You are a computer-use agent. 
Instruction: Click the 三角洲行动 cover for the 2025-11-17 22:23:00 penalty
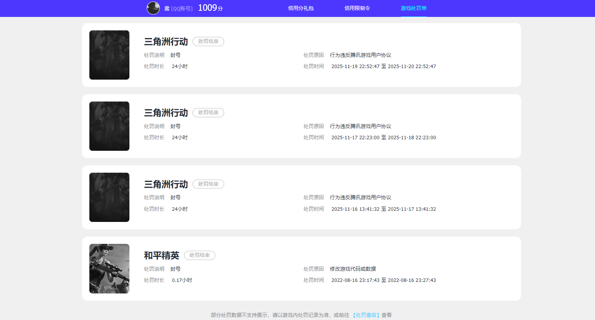point(109,126)
